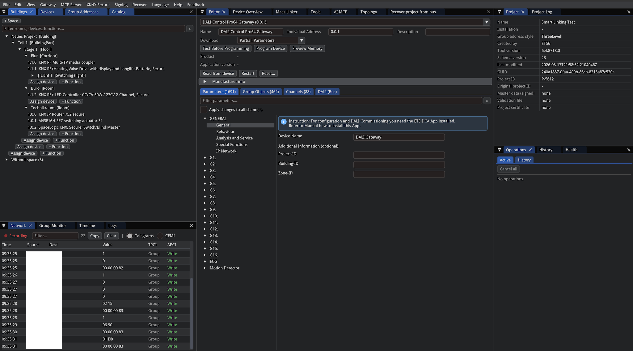Close the Network tab with its X
The height and width of the screenshot is (351, 633).
pyautogui.click(x=30, y=225)
